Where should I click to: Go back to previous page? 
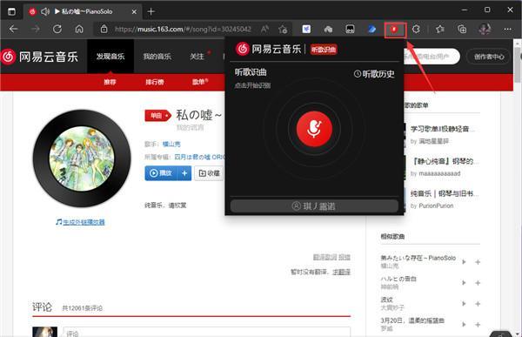14,30
